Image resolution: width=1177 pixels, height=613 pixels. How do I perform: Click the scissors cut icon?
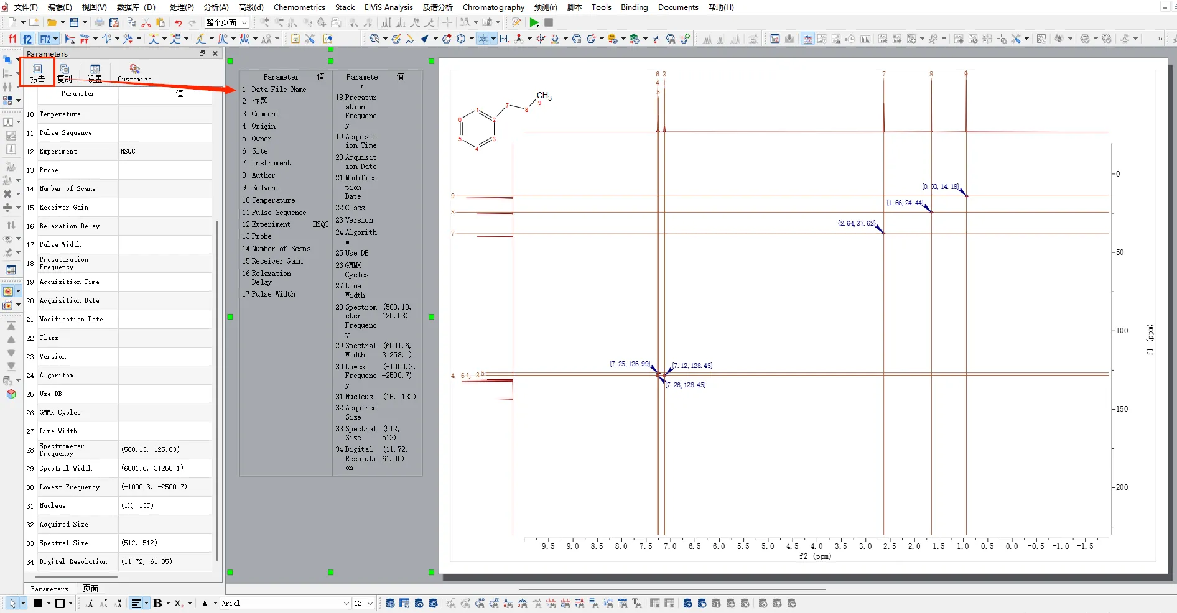pyautogui.click(x=146, y=22)
